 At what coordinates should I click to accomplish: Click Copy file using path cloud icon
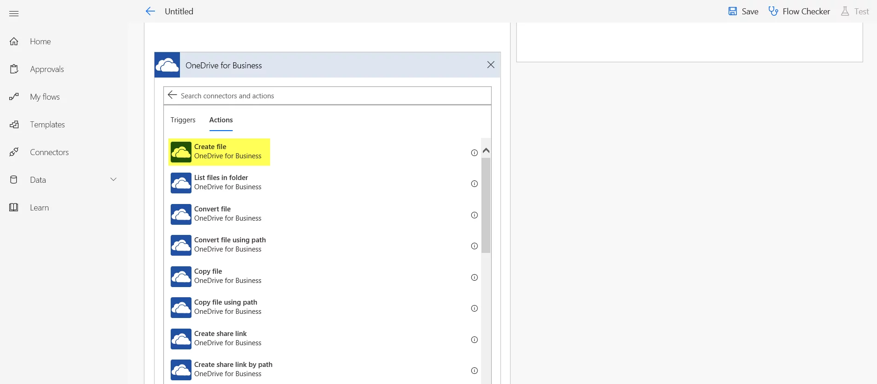tap(181, 307)
